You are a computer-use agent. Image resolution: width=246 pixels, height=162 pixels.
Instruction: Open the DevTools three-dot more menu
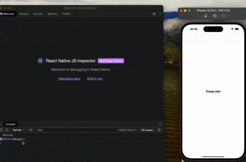(x=160, y=14)
